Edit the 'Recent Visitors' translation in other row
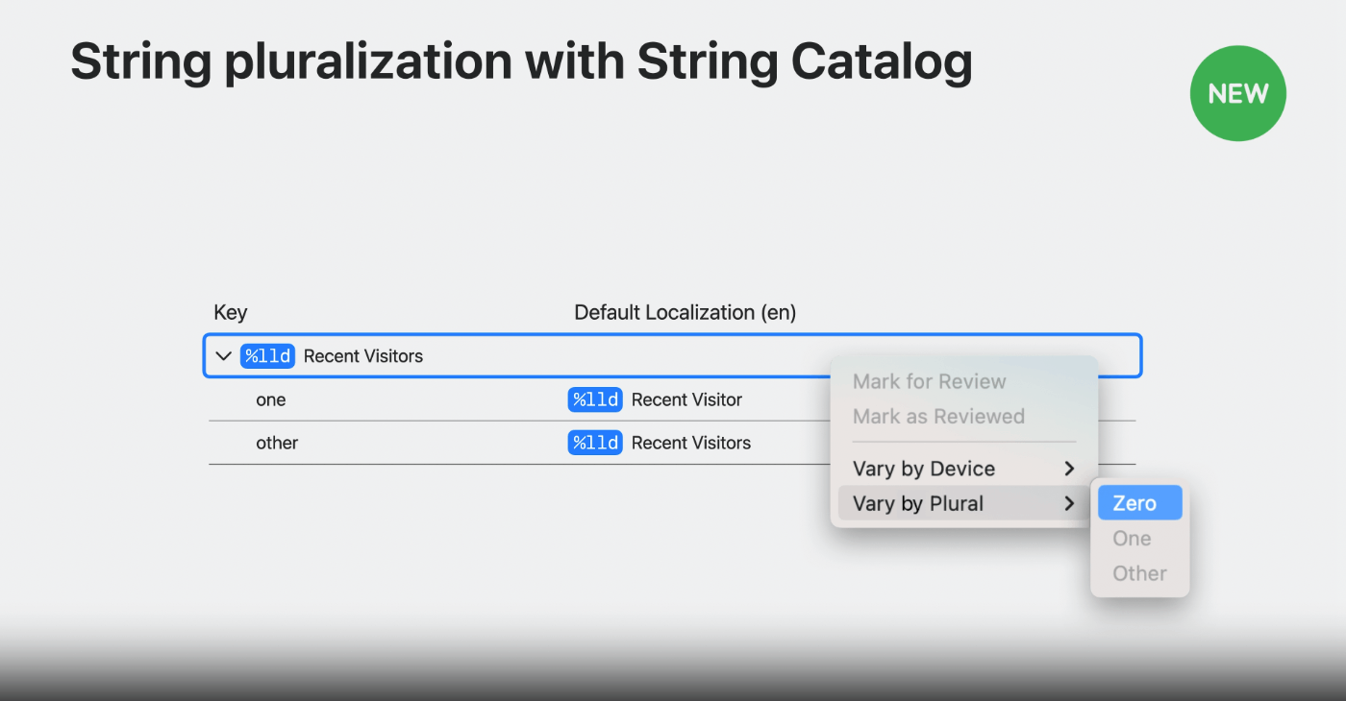This screenshot has width=1346, height=701. point(691,443)
